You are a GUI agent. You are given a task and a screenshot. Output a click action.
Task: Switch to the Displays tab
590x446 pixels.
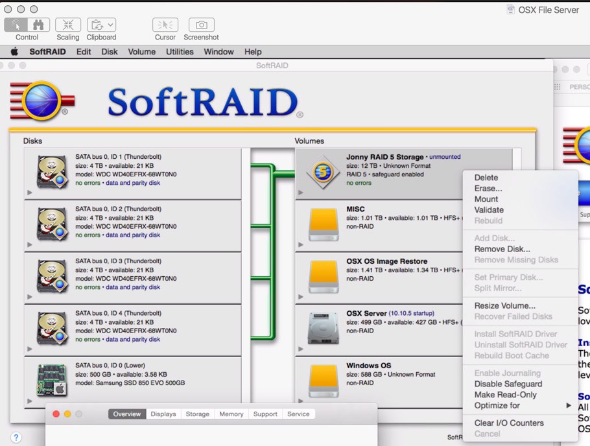[x=163, y=414]
